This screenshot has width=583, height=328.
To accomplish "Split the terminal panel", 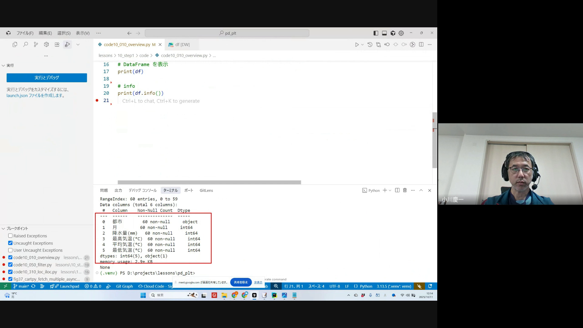I will coord(397,190).
